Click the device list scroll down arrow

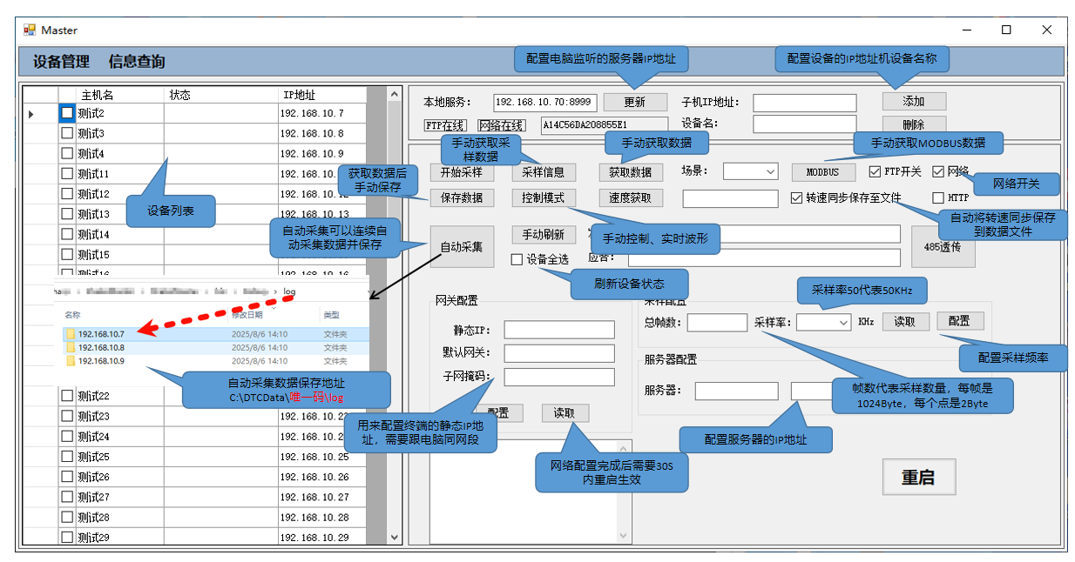pos(393,538)
